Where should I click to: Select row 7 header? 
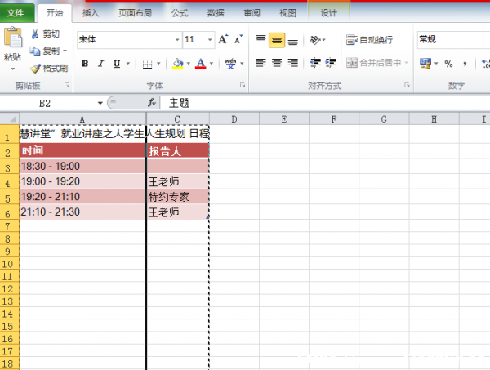9,226
